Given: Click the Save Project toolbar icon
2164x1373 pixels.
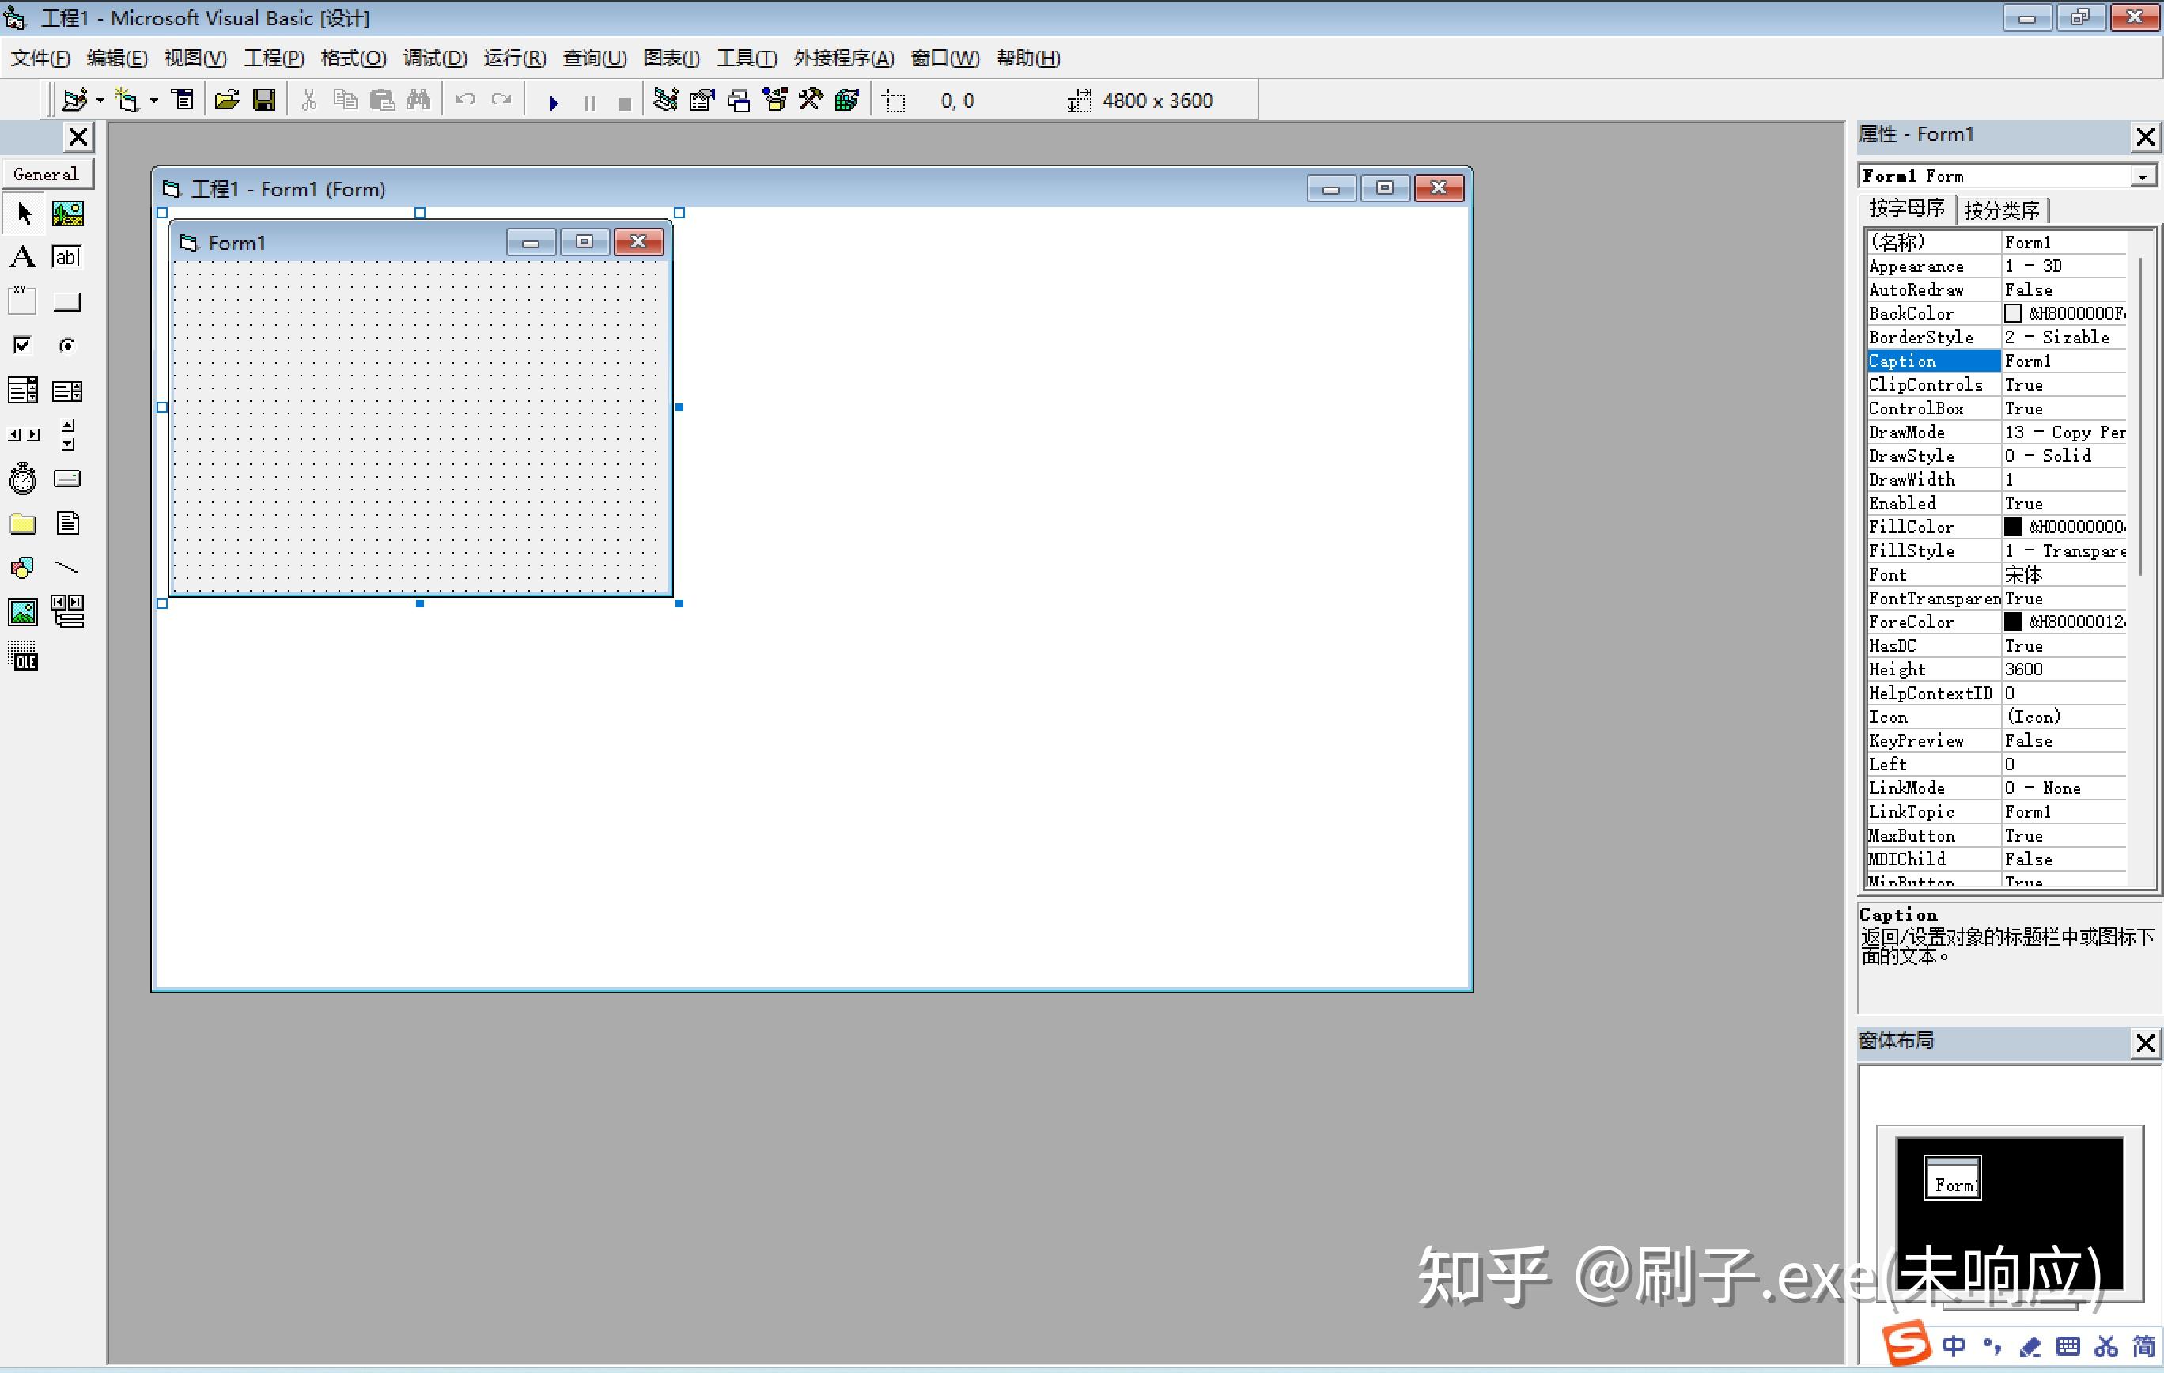Looking at the screenshot, I should click(263, 100).
